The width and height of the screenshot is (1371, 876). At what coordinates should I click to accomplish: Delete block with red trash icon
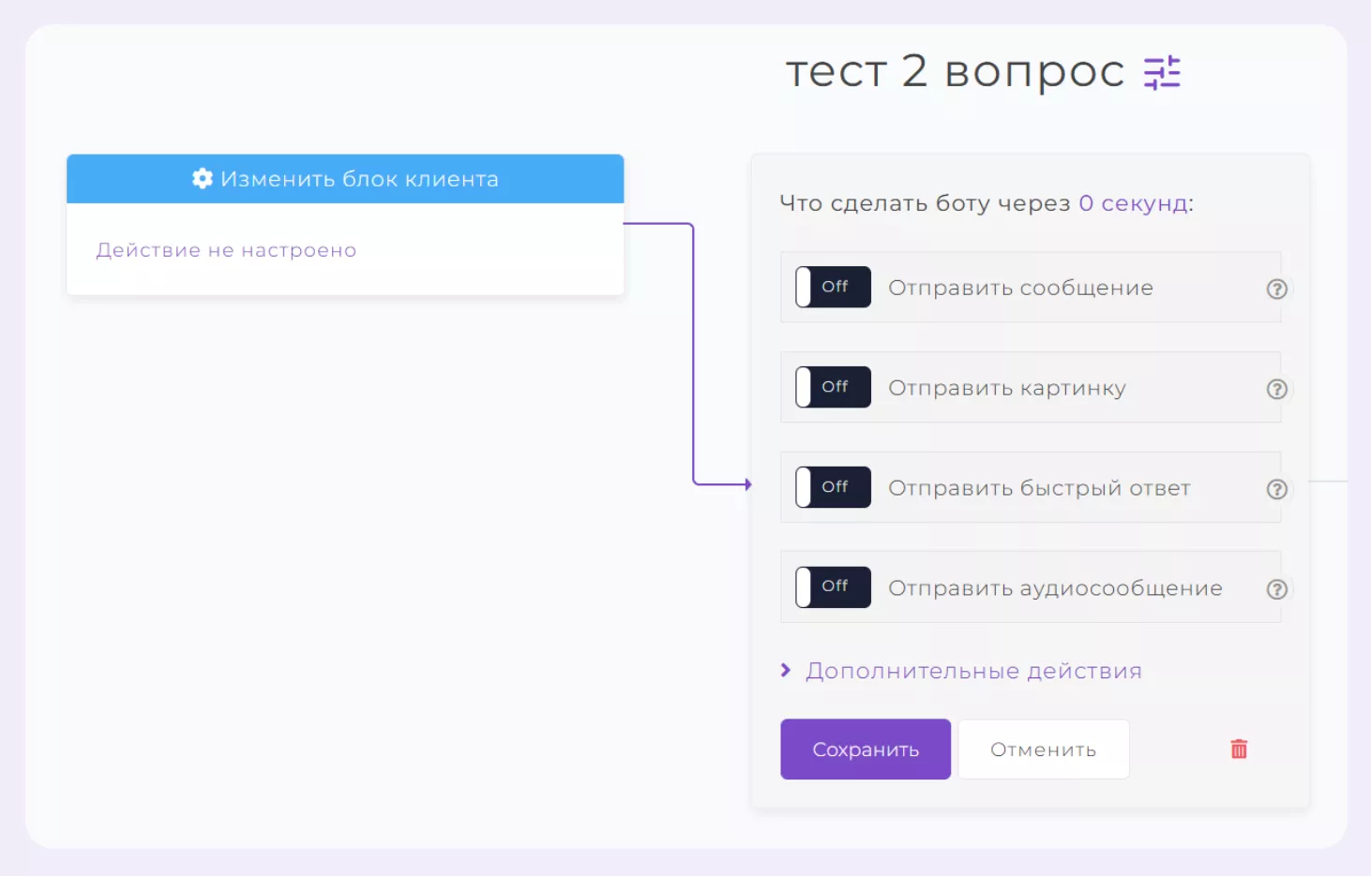click(1239, 749)
